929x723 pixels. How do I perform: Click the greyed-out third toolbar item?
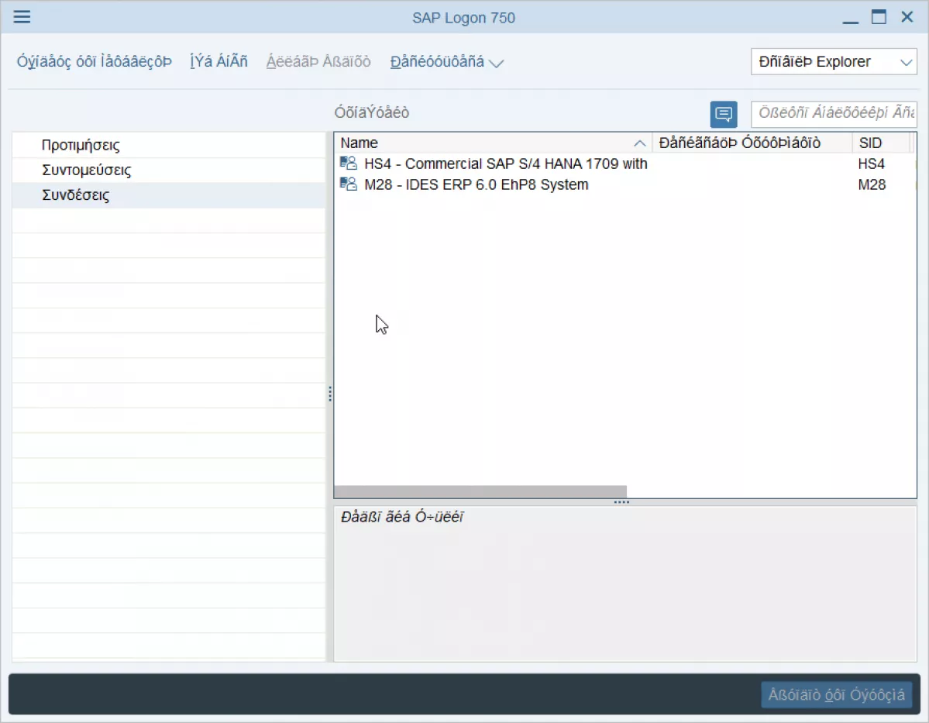[318, 62]
